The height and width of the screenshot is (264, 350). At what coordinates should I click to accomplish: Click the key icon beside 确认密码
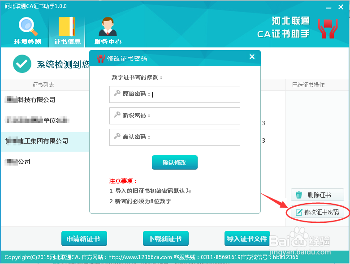[117, 136]
